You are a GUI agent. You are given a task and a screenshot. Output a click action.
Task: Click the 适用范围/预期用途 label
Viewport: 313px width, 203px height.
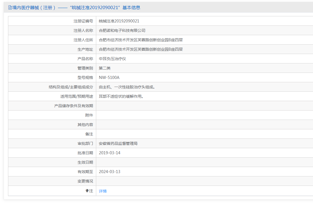tap(77, 96)
